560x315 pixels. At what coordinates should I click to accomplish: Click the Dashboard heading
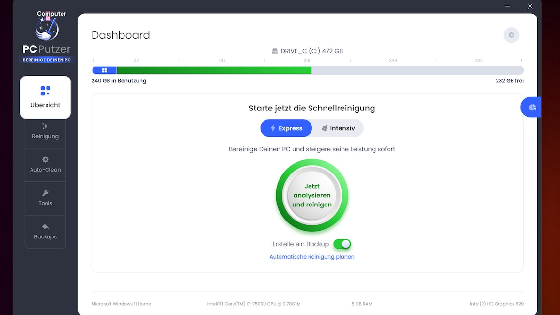coord(121,35)
